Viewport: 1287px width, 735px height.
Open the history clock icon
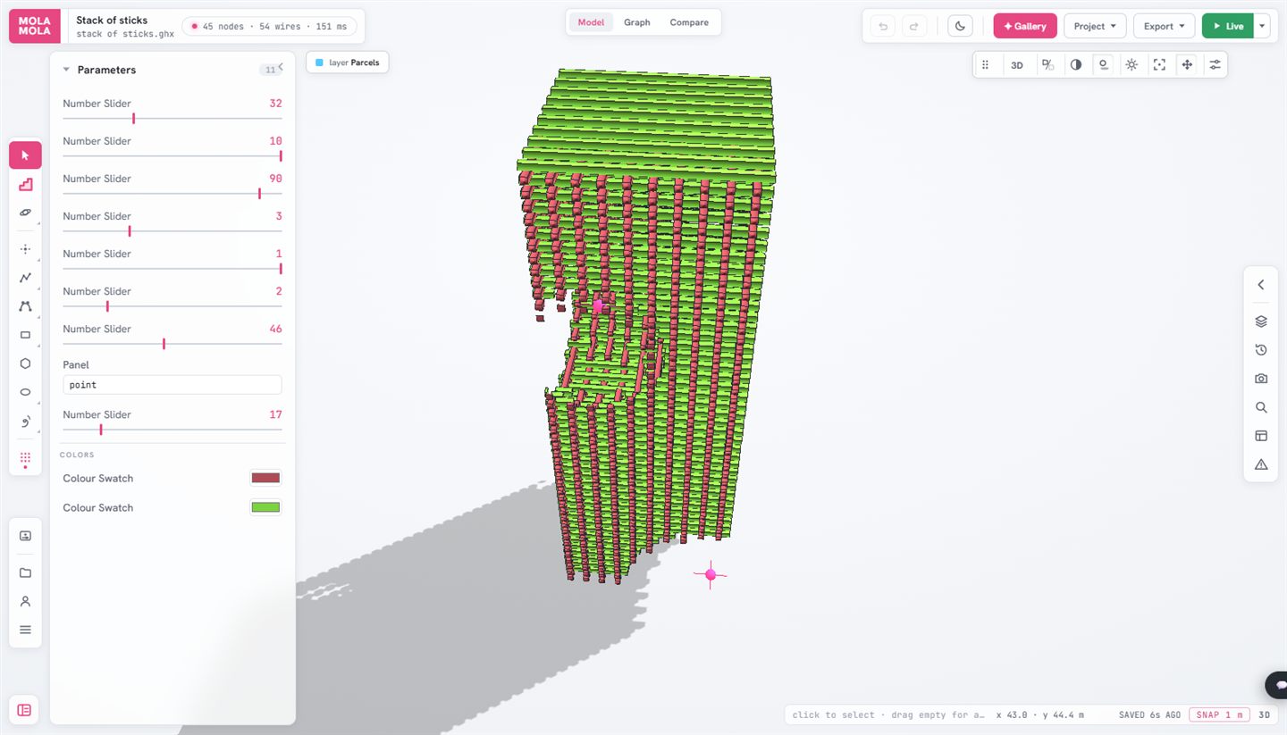pyautogui.click(x=1261, y=350)
